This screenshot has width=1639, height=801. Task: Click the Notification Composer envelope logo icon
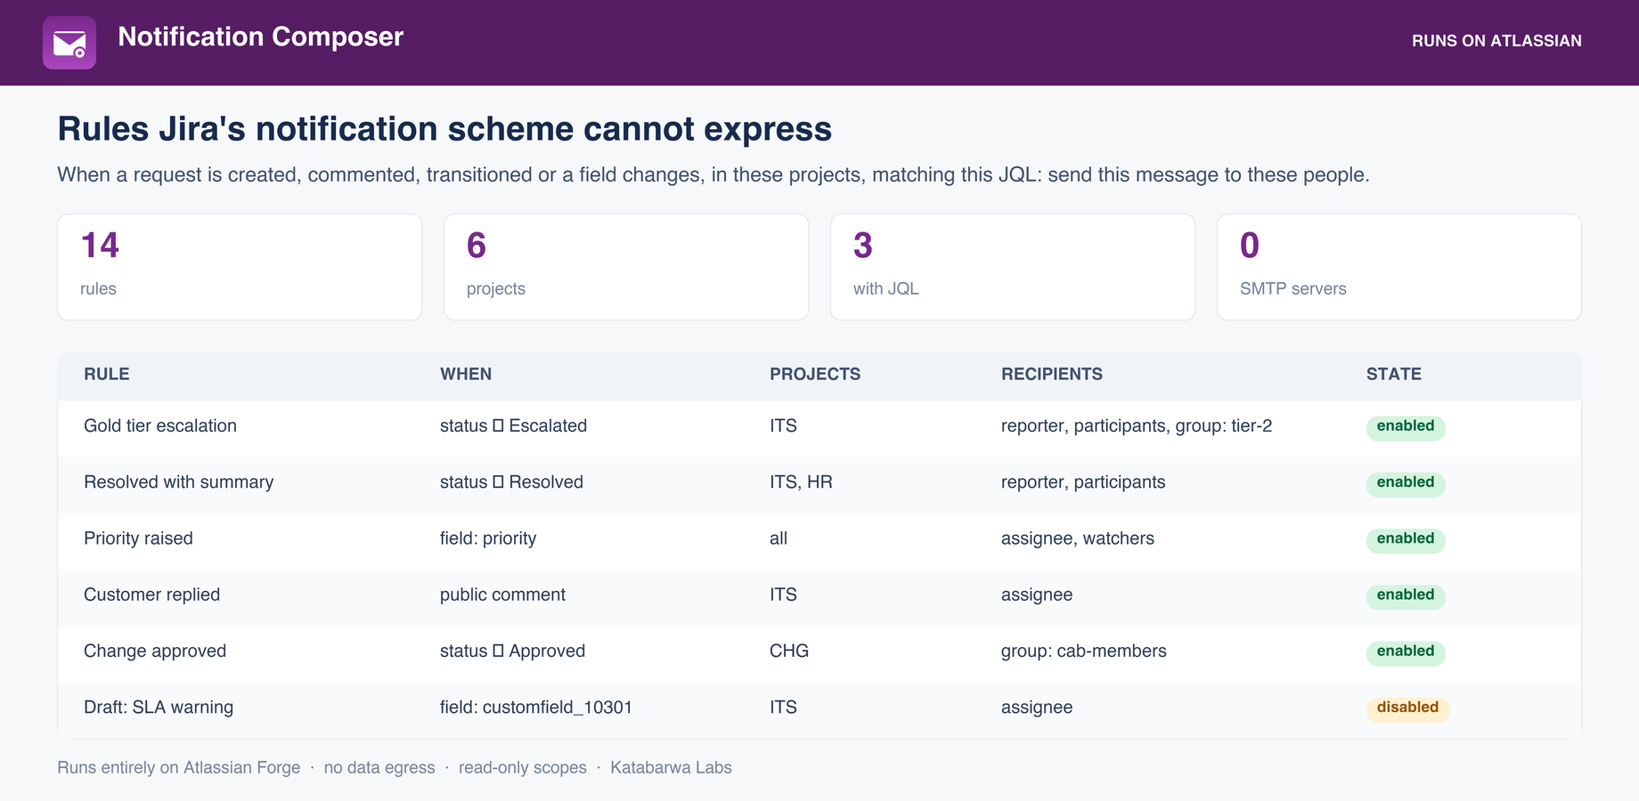coord(69,43)
